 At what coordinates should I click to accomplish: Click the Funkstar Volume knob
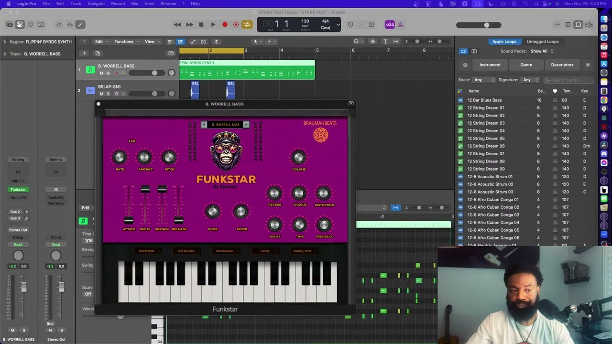298,157
